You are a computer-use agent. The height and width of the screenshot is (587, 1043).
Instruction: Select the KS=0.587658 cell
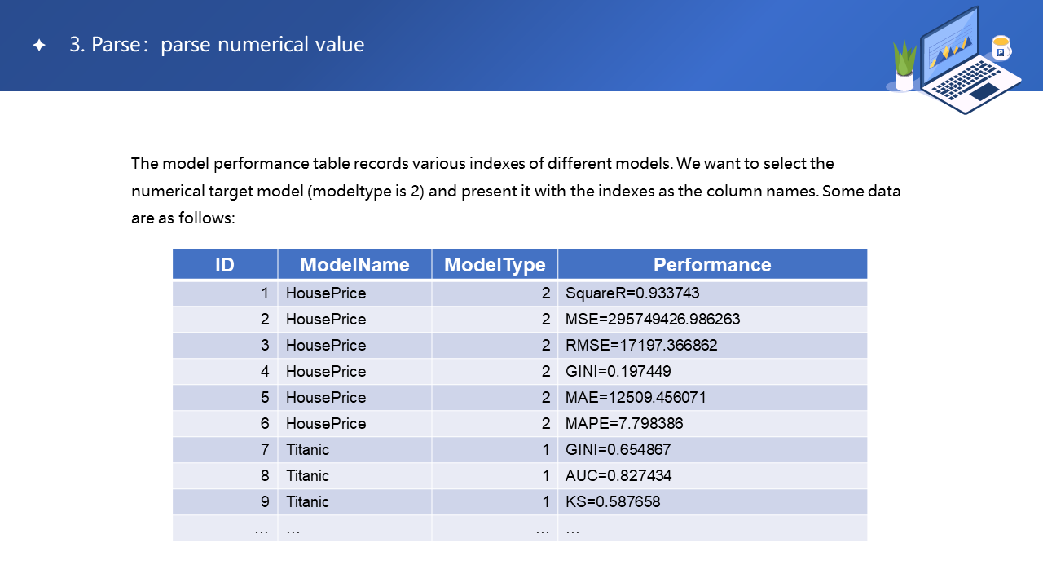point(613,501)
